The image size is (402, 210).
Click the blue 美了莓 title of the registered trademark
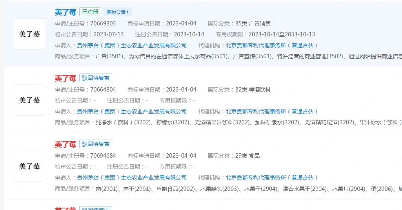coord(65,12)
